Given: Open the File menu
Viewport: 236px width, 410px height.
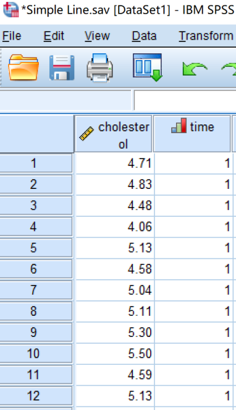Looking at the screenshot, I should pos(12,36).
